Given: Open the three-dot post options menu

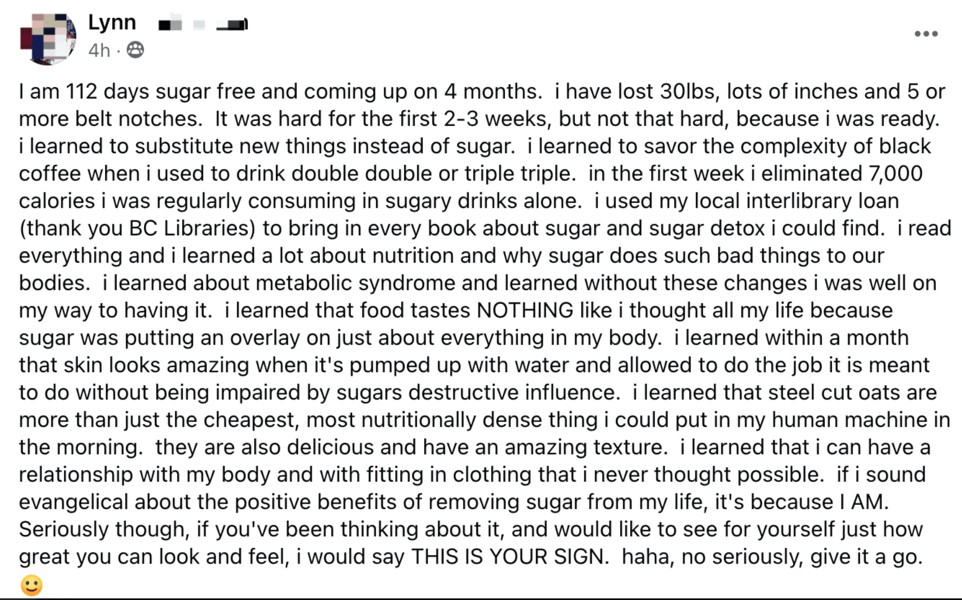Looking at the screenshot, I should click(x=926, y=34).
